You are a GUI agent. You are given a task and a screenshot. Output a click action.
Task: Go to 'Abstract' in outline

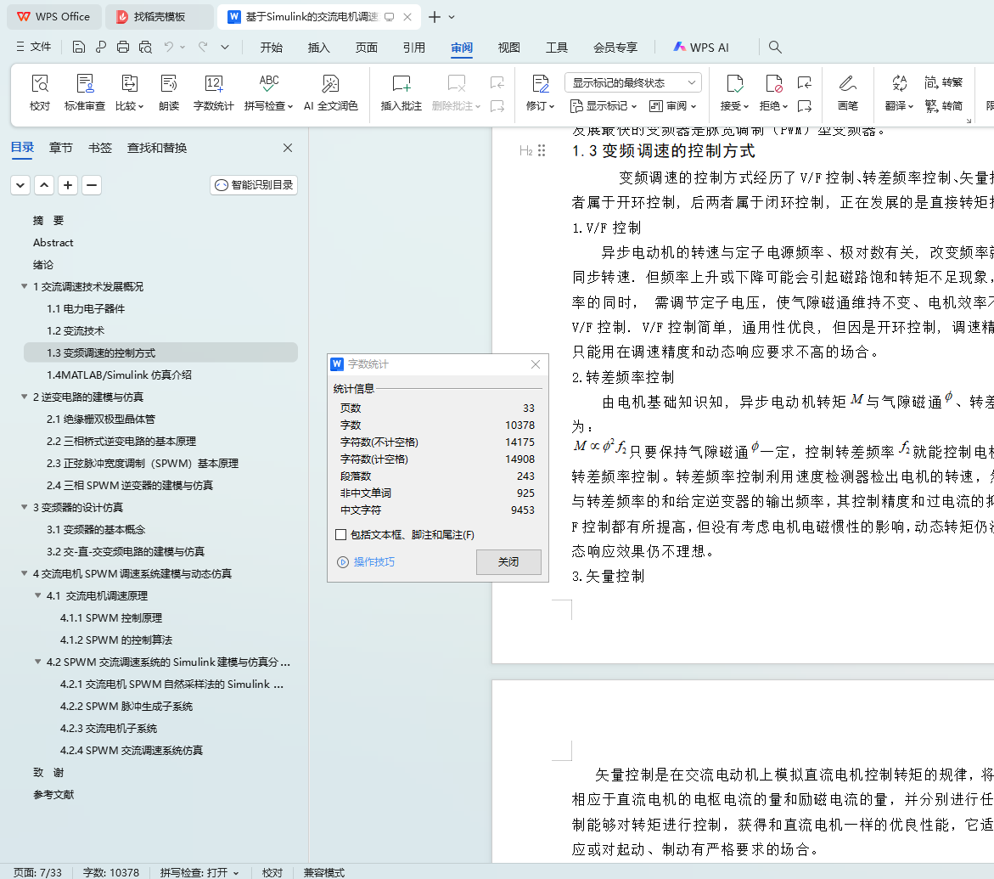pyautogui.click(x=53, y=242)
